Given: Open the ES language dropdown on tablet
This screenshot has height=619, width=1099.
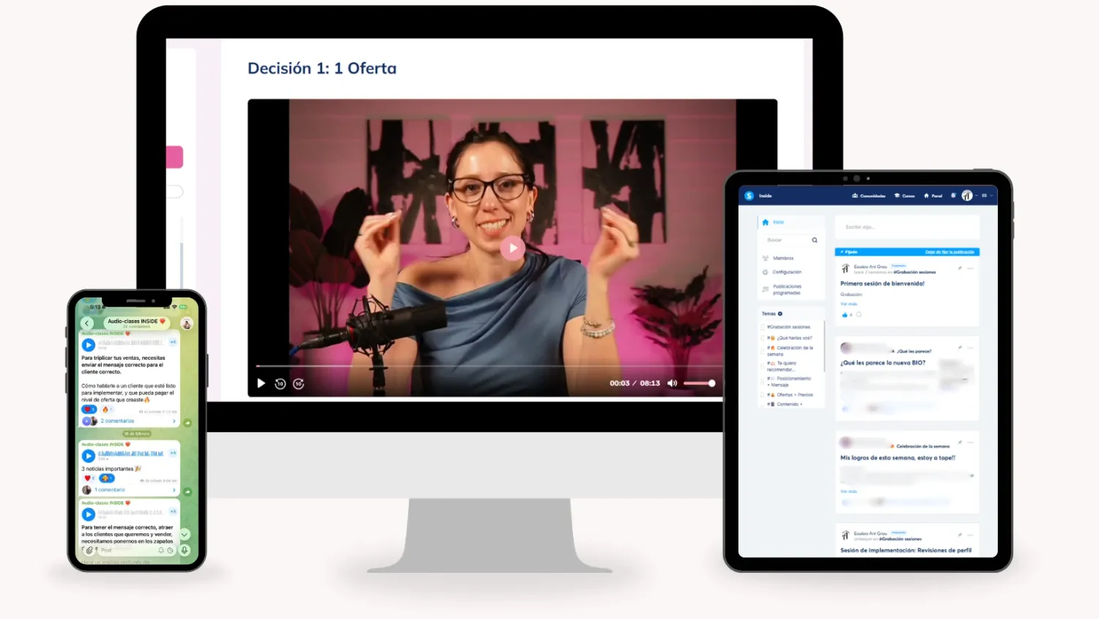Looking at the screenshot, I should 986,196.
